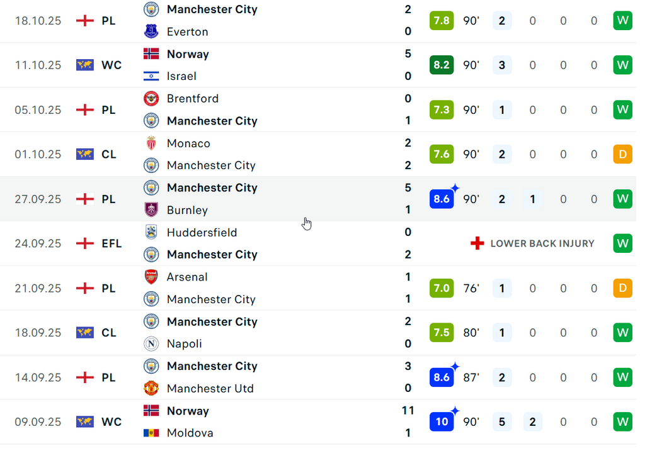Click the Monaco club crest icon

click(x=151, y=143)
